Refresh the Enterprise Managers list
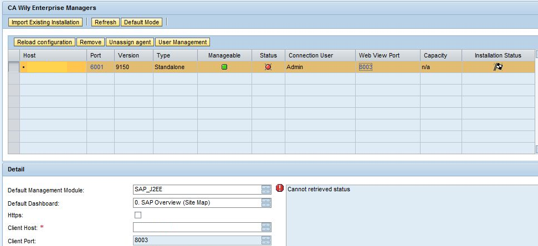The height and width of the screenshot is (246, 538). pos(105,22)
